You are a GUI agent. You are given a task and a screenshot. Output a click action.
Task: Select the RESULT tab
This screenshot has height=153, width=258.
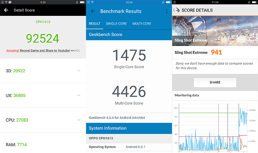pyautogui.click(x=94, y=24)
